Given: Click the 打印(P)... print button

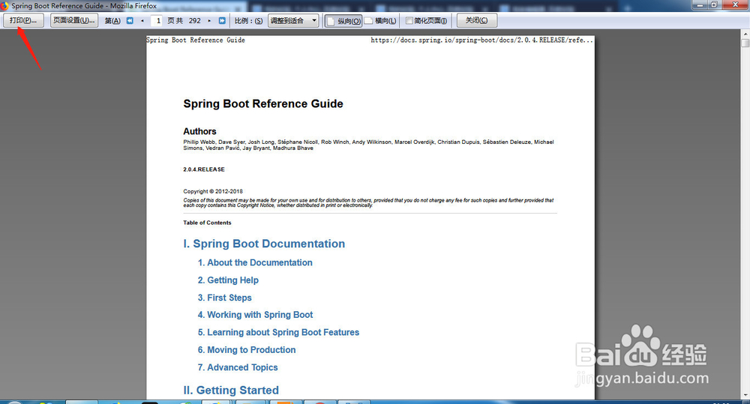Looking at the screenshot, I should point(23,20).
